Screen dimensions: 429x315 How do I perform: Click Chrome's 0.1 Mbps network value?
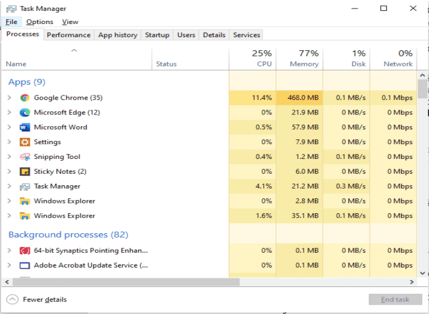pyautogui.click(x=397, y=98)
